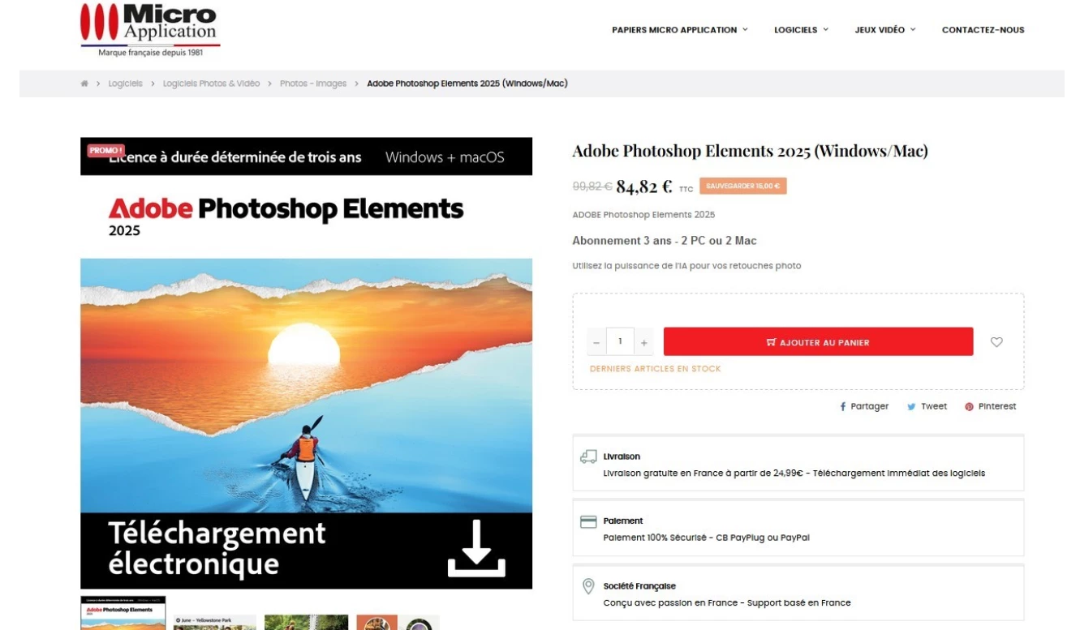Expand the Jeux Vidéo menu
The width and height of the screenshot is (1080, 630).
tap(884, 30)
